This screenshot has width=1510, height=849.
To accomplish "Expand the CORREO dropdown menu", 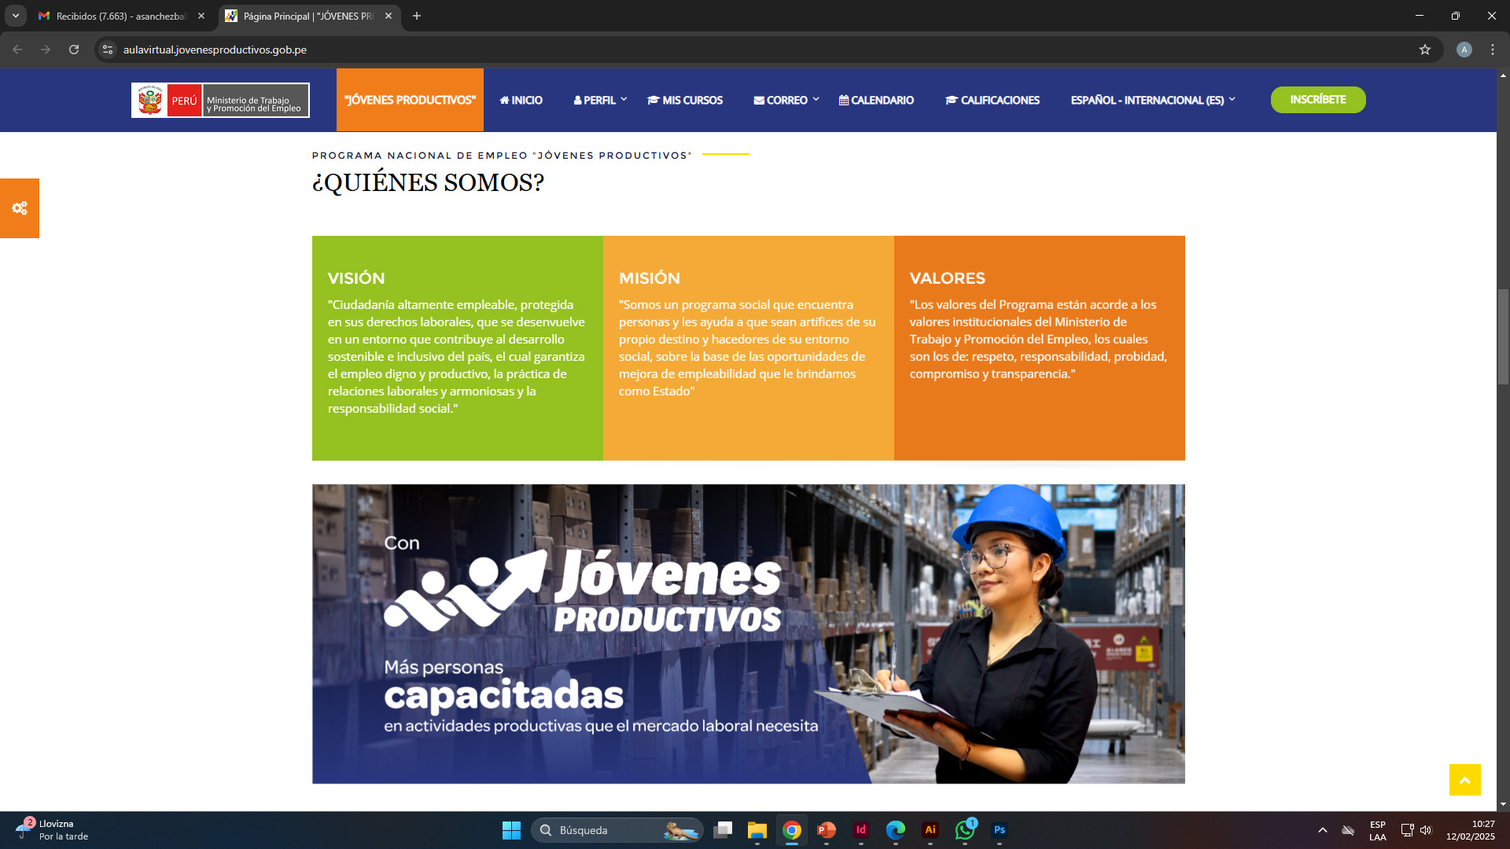I will pos(786,100).
